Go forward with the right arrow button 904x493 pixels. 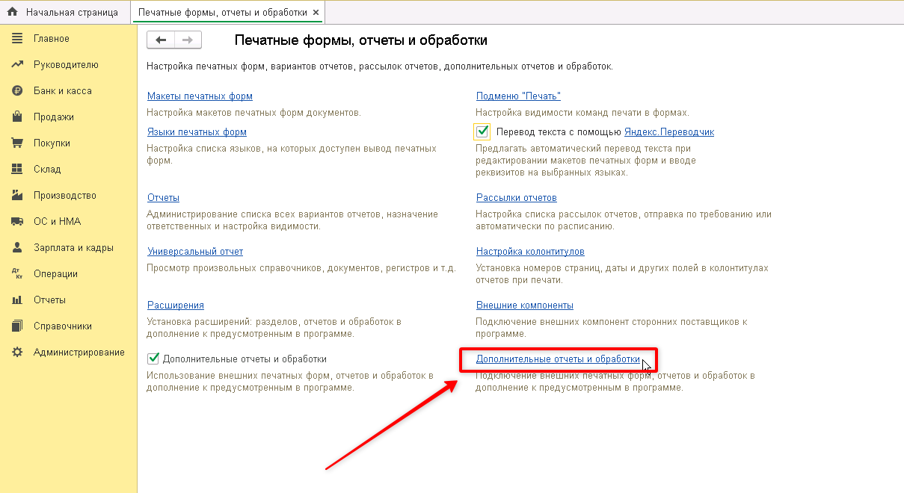[x=188, y=40]
